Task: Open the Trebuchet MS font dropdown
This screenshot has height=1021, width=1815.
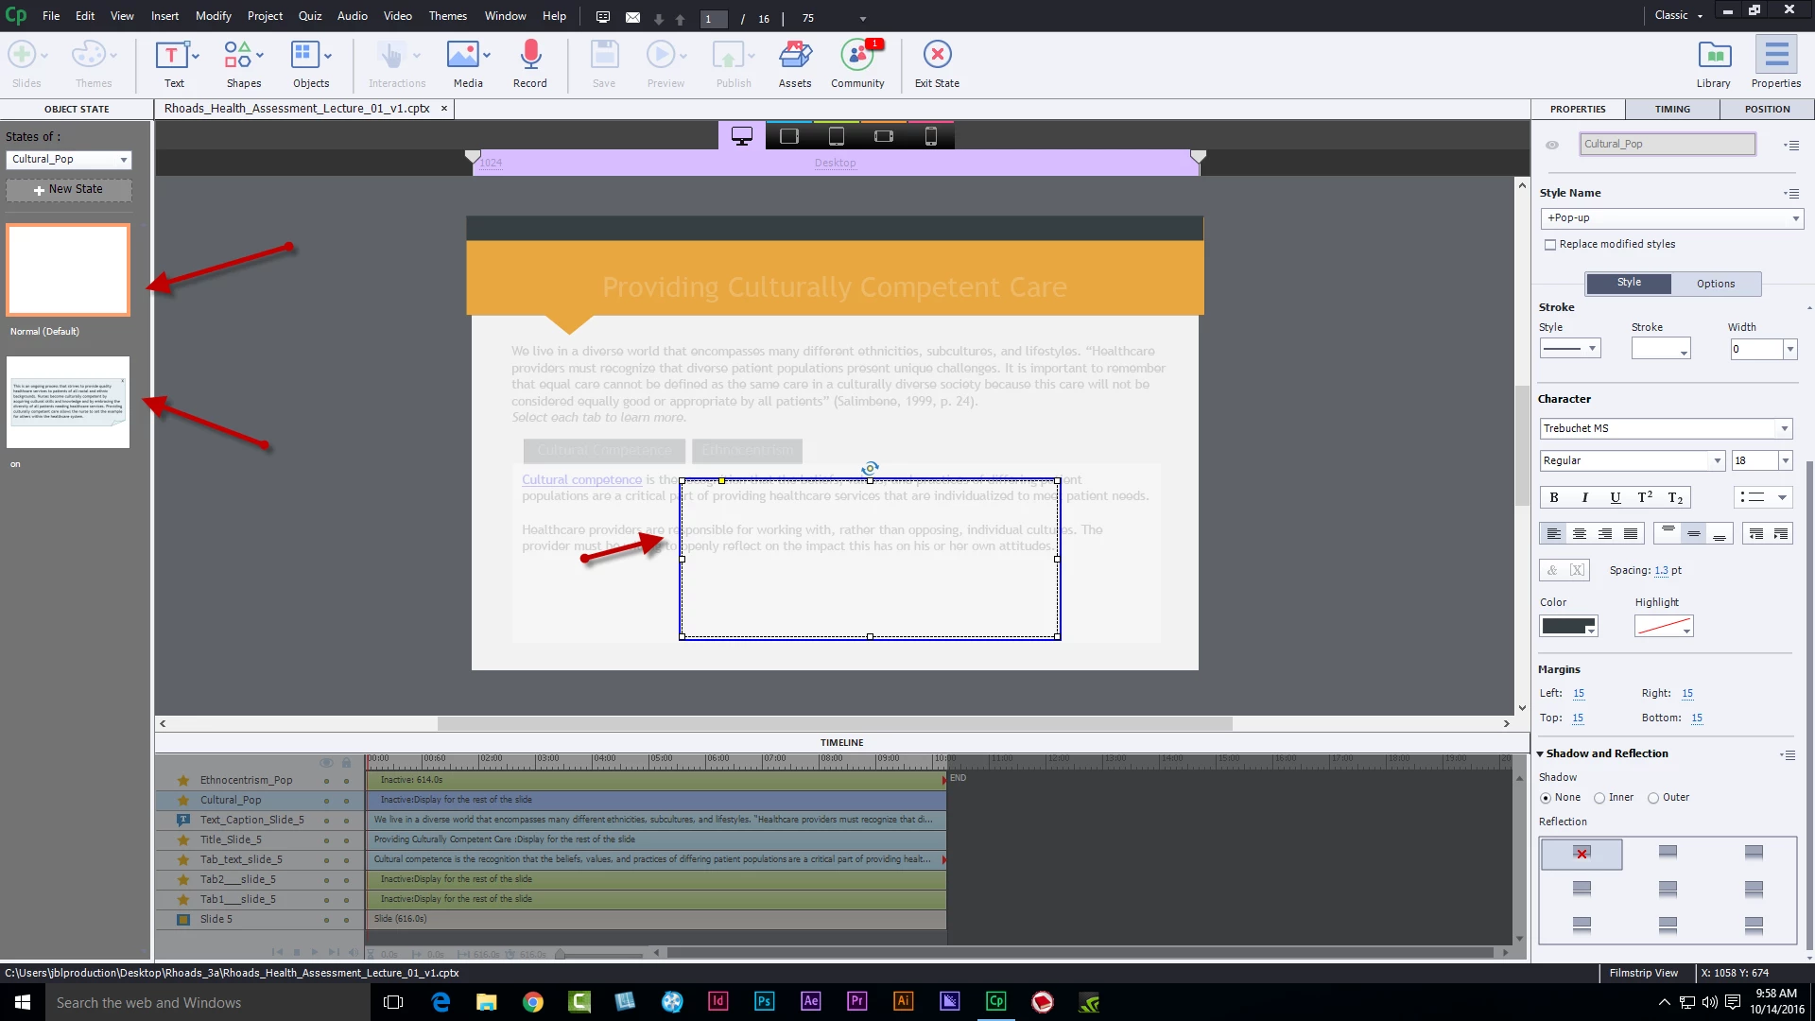Action: (x=1666, y=428)
